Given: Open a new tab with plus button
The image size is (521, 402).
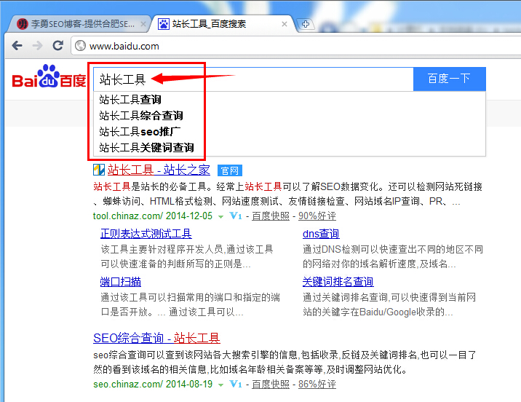Looking at the screenshot, I should pyautogui.click(x=306, y=24).
